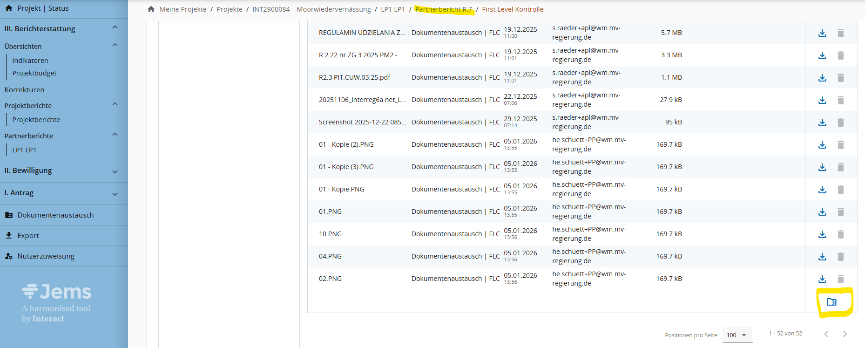Open Nutzerzuweisung in the sidebar

coord(46,256)
